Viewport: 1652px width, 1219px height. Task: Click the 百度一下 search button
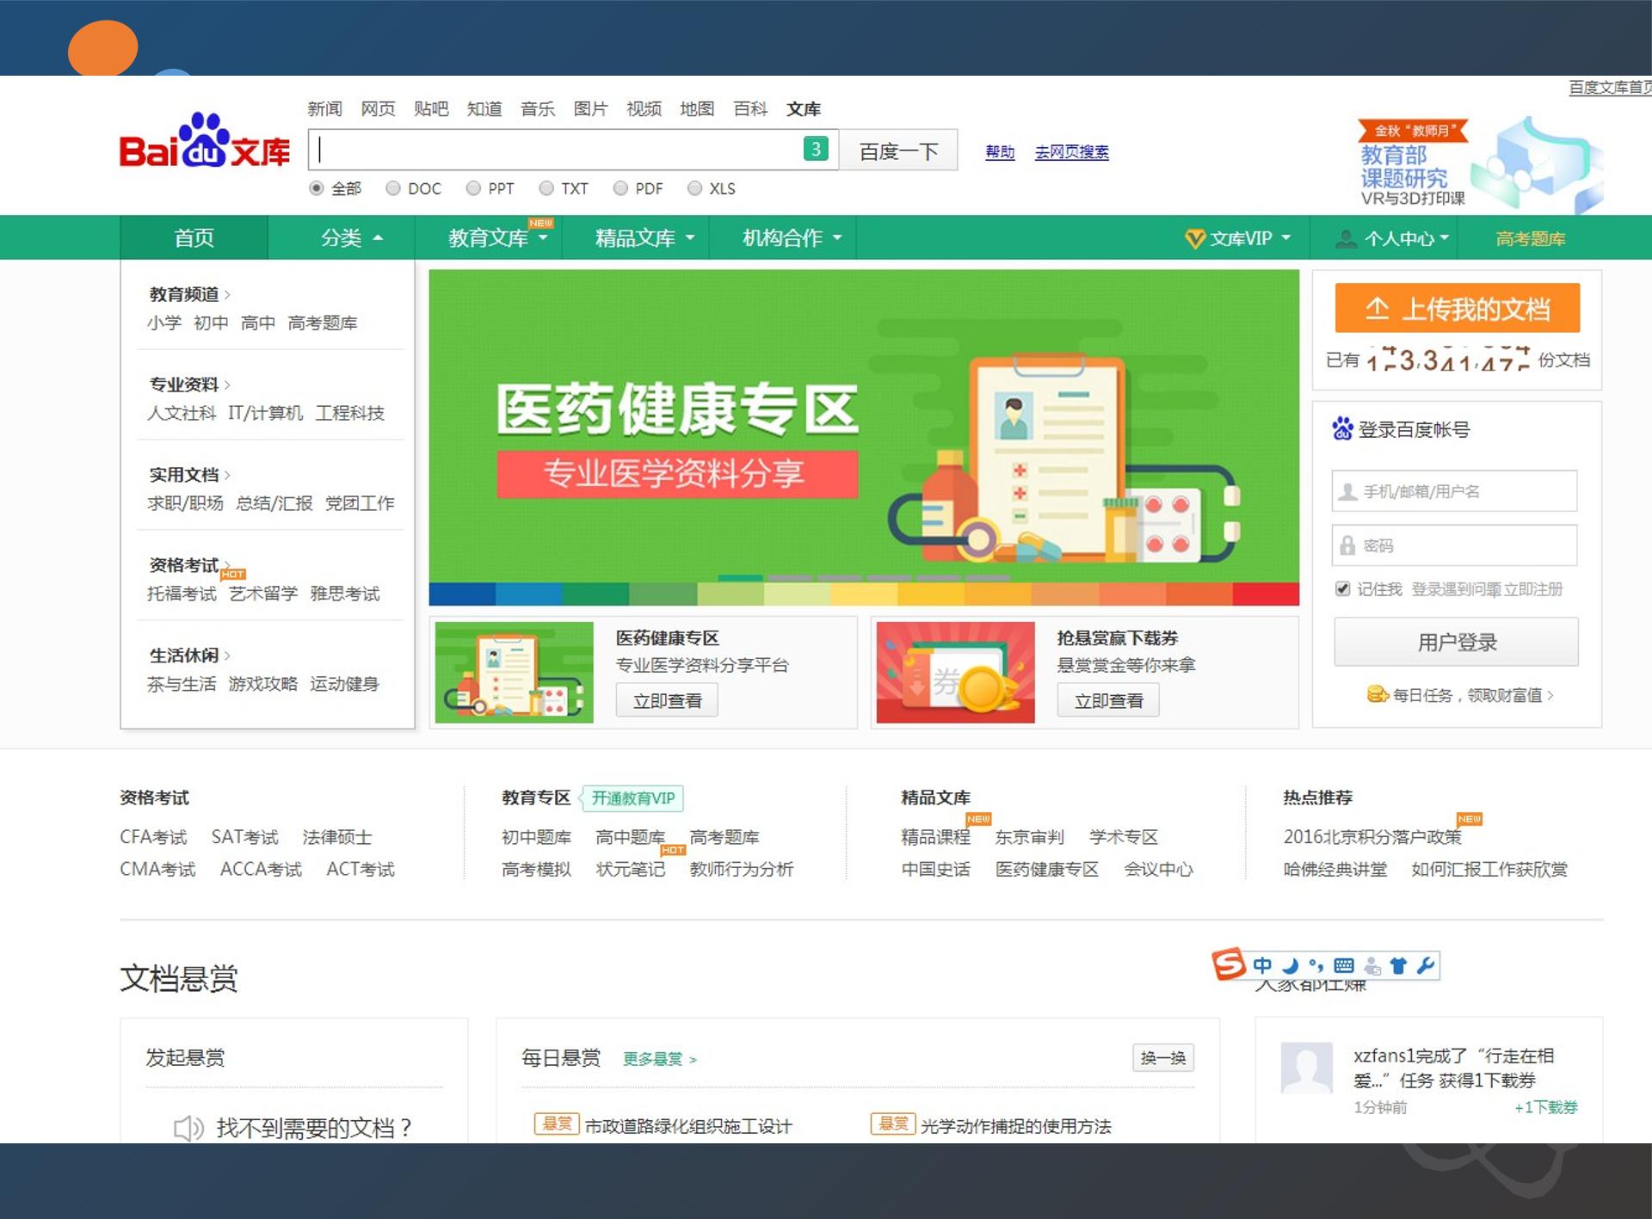pos(898,151)
